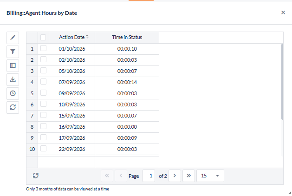Screen dimensions: 292x196
Task: Select the date cell 02/10/2026
Action: (x=72, y=60)
